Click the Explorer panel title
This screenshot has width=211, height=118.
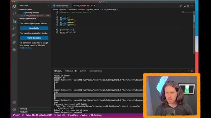(24, 6)
